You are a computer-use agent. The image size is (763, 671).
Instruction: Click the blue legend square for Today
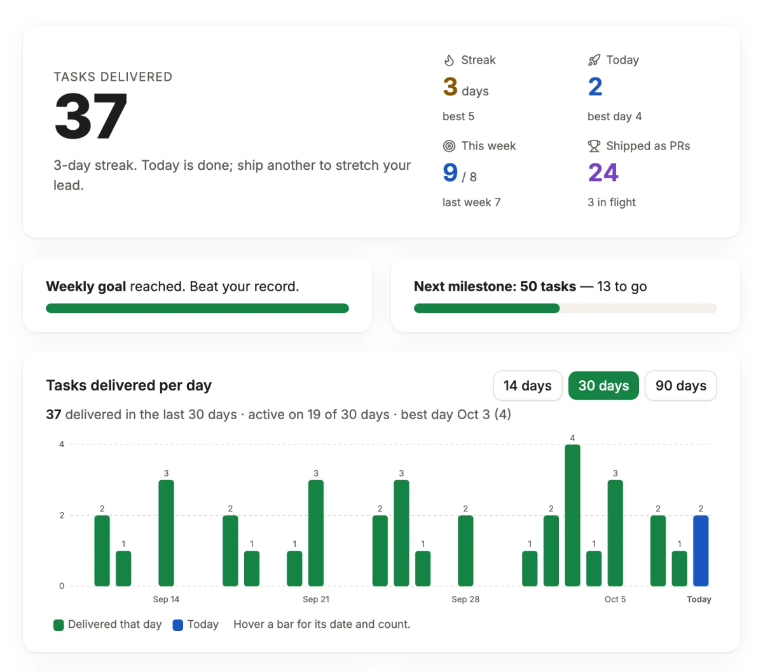178,625
